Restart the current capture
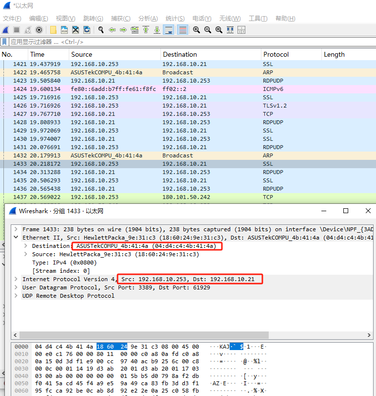The height and width of the screenshot is (396, 376). [28, 30]
